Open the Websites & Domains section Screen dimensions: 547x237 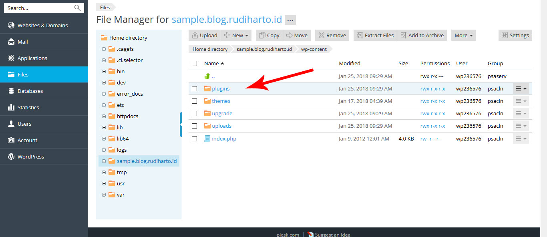[44, 25]
